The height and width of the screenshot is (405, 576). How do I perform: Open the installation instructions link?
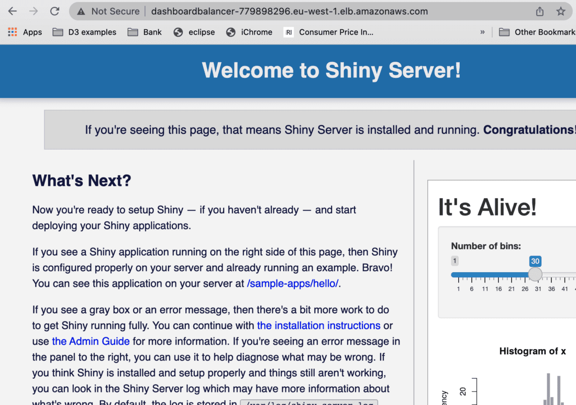coord(318,325)
